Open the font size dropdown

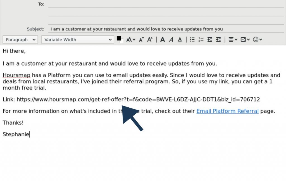tap(131, 40)
